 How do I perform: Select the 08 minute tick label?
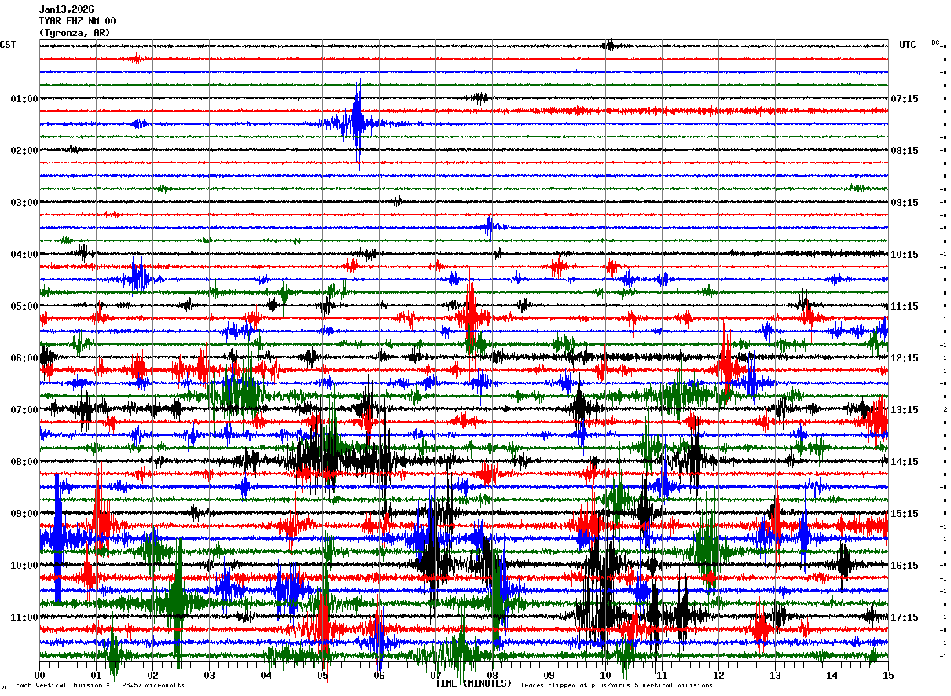[493, 675]
